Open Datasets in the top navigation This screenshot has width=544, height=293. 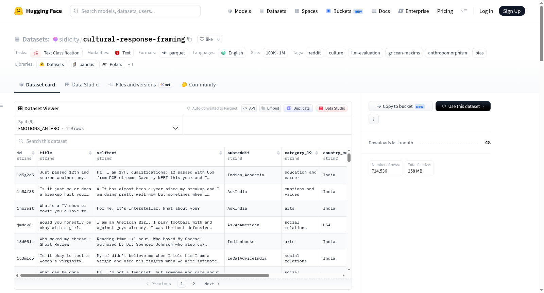[x=273, y=11]
